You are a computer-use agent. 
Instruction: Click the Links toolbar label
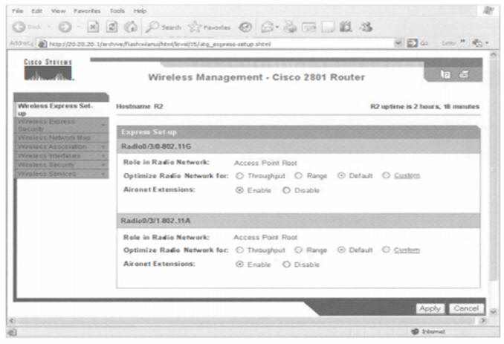448,43
